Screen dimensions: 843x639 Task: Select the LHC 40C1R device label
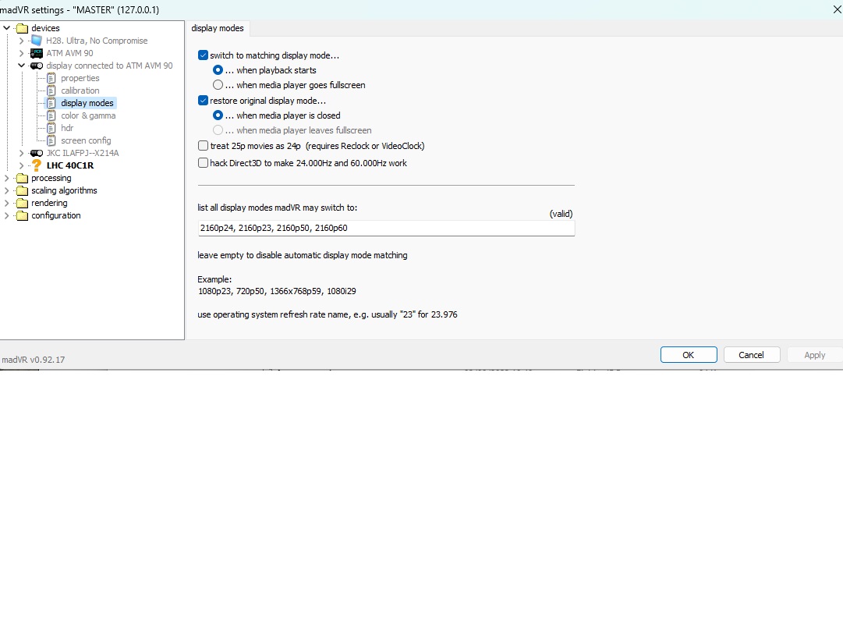pyautogui.click(x=70, y=165)
